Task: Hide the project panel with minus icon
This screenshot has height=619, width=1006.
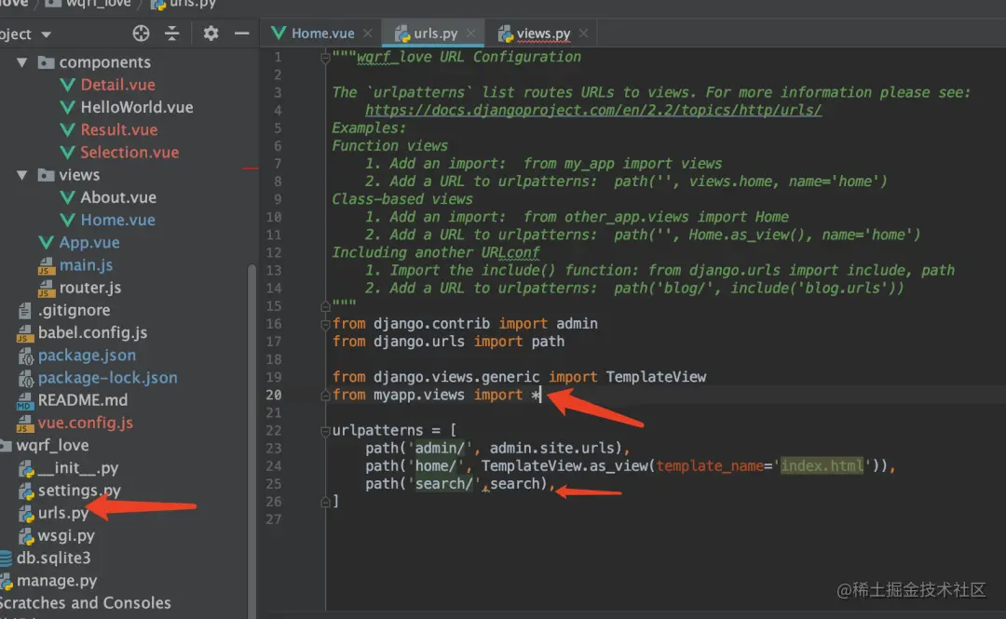Action: 242,34
